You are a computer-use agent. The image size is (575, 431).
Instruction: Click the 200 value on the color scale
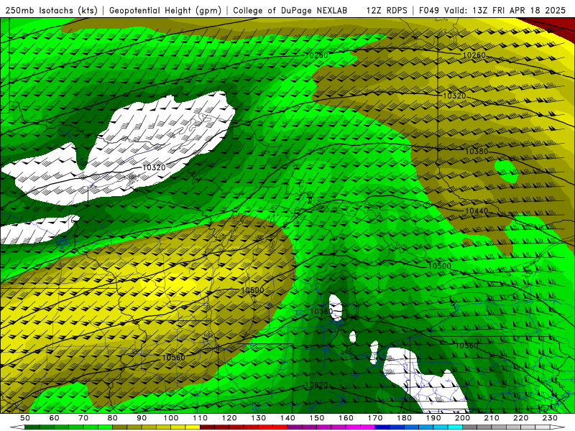[462, 418]
